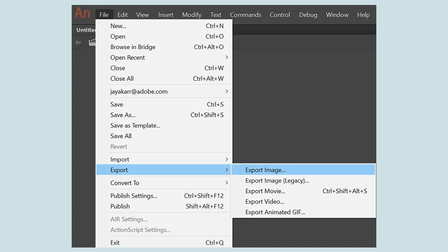
Task: Open the Window menu
Action: tap(337, 15)
